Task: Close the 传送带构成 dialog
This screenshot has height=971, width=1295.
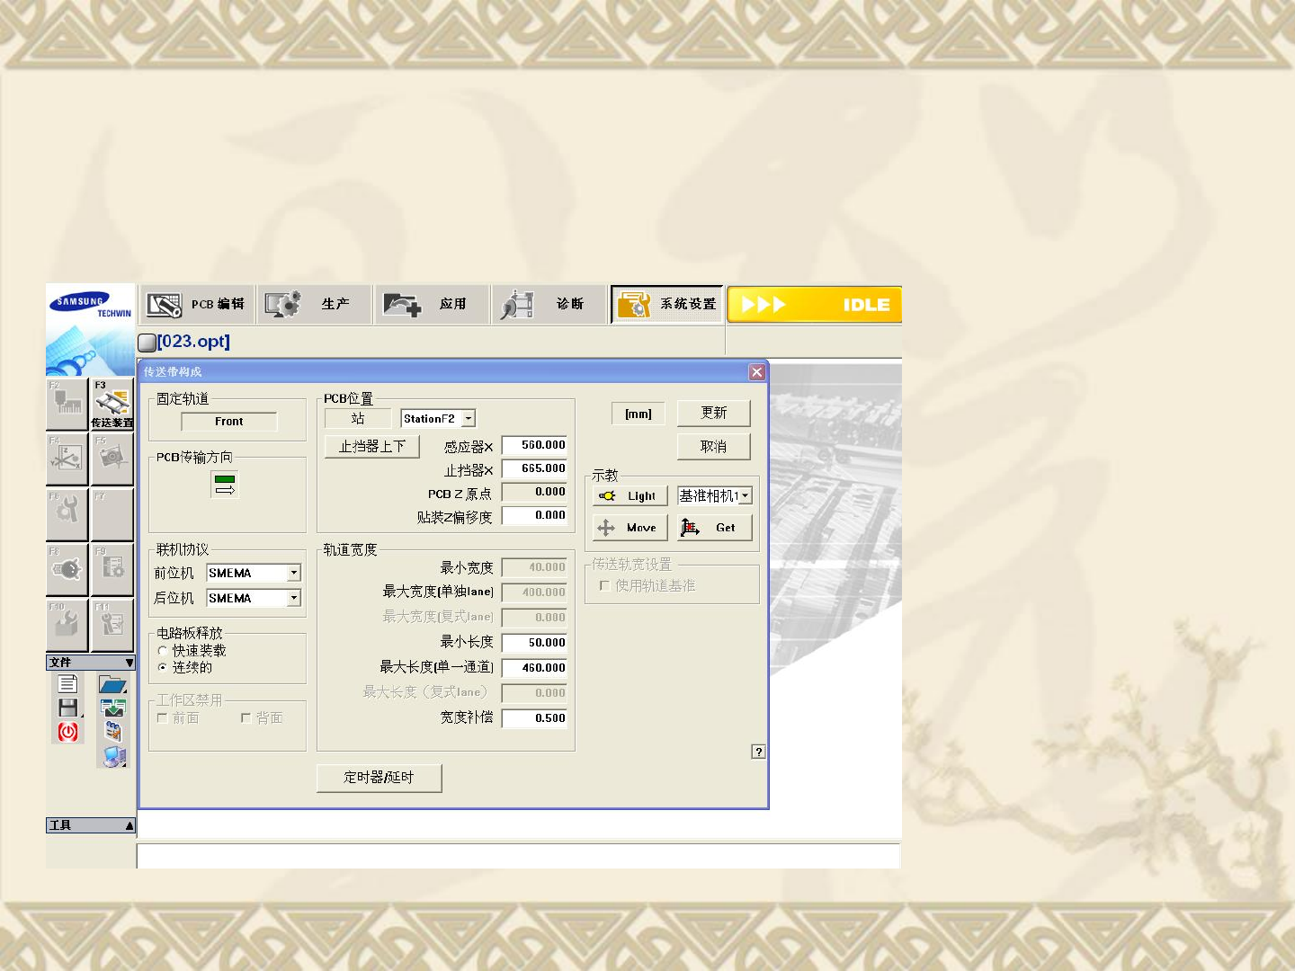Action: 757,372
